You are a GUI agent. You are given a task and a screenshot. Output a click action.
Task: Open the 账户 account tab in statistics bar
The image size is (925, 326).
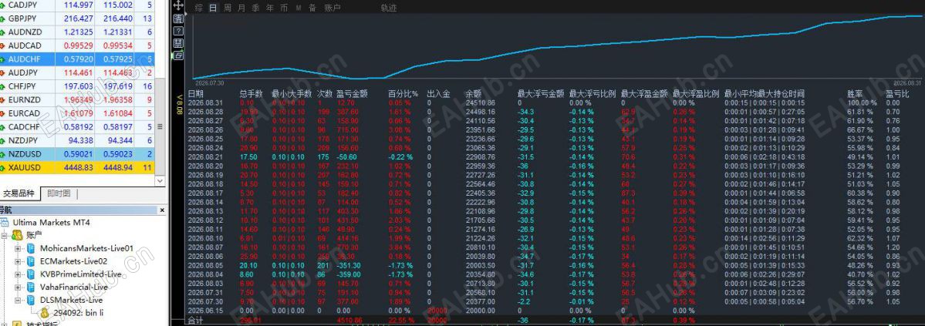point(333,8)
